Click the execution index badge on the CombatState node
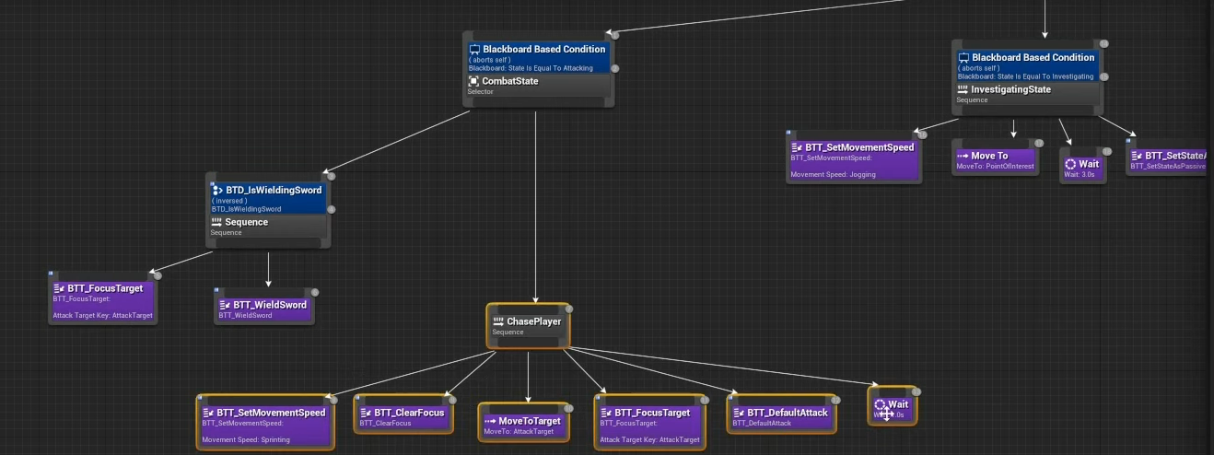 tap(613, 35)
